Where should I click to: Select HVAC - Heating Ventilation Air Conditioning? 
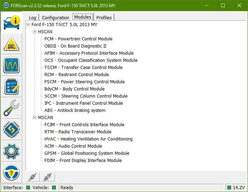89,139
